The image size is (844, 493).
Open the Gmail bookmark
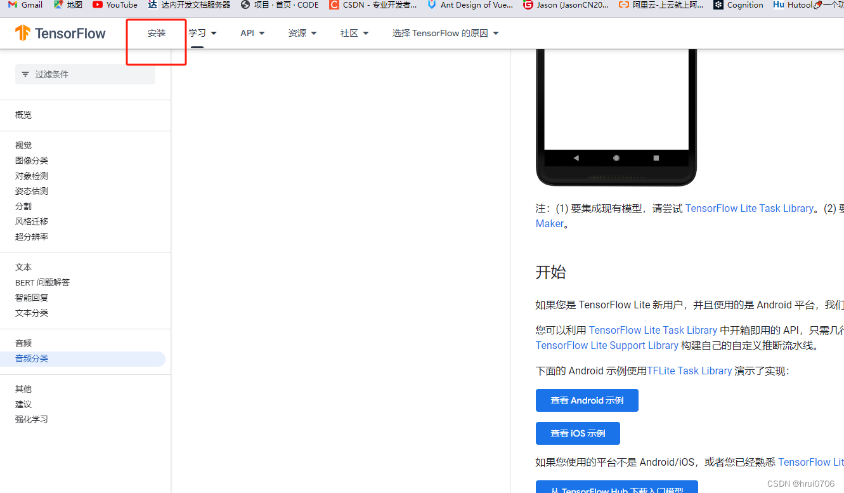pos(25,5)
